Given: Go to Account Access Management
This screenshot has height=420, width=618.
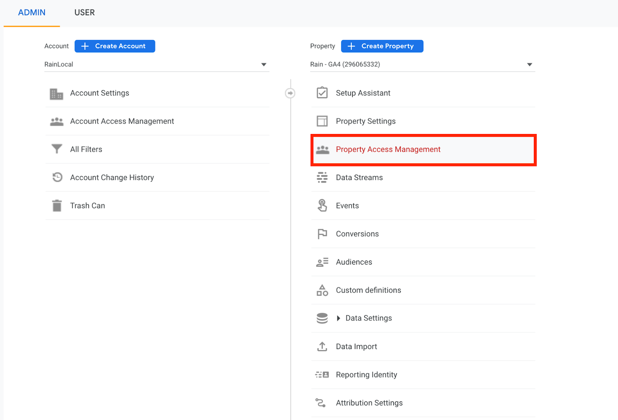Looking at the screenshot, I should tap(122, 121).
